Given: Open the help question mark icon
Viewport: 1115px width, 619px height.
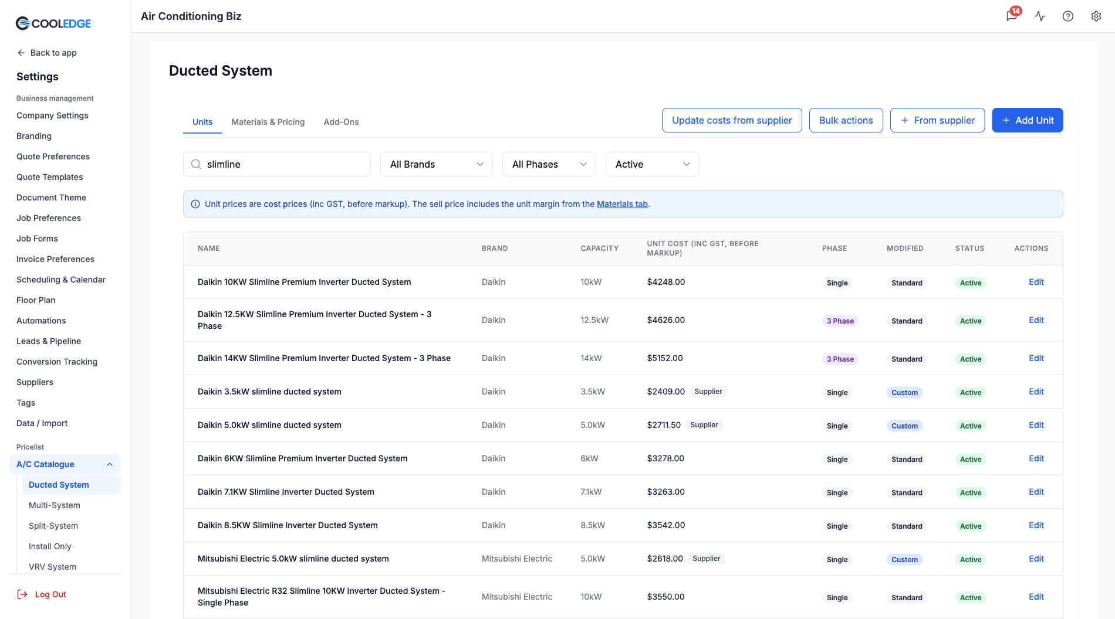Looking at the screenshot, I should coord(1068,16).
